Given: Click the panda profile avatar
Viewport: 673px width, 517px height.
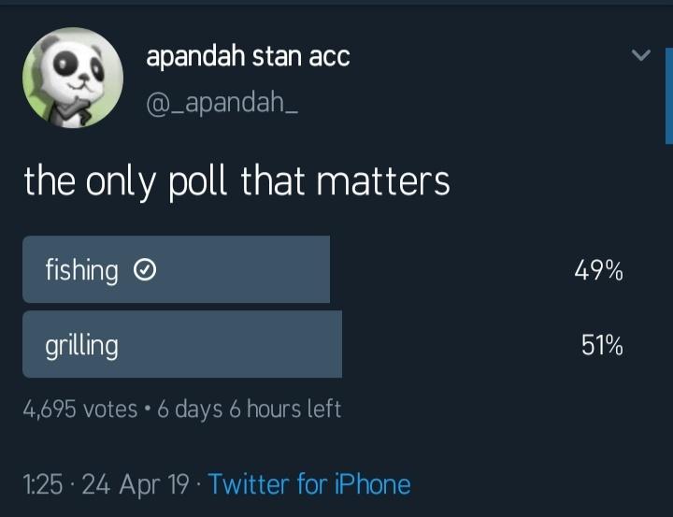Looking at the screenshot, I should 73,77.
